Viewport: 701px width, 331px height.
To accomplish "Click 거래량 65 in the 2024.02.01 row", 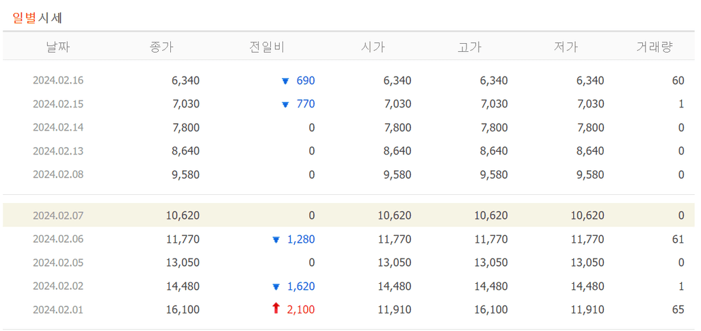I will pos(678,310).
